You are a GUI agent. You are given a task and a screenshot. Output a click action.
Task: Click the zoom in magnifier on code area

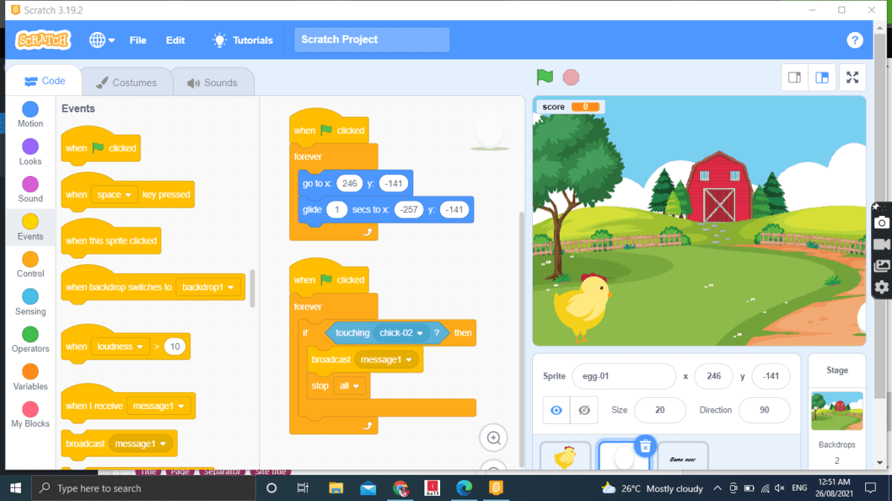(494, 438)
